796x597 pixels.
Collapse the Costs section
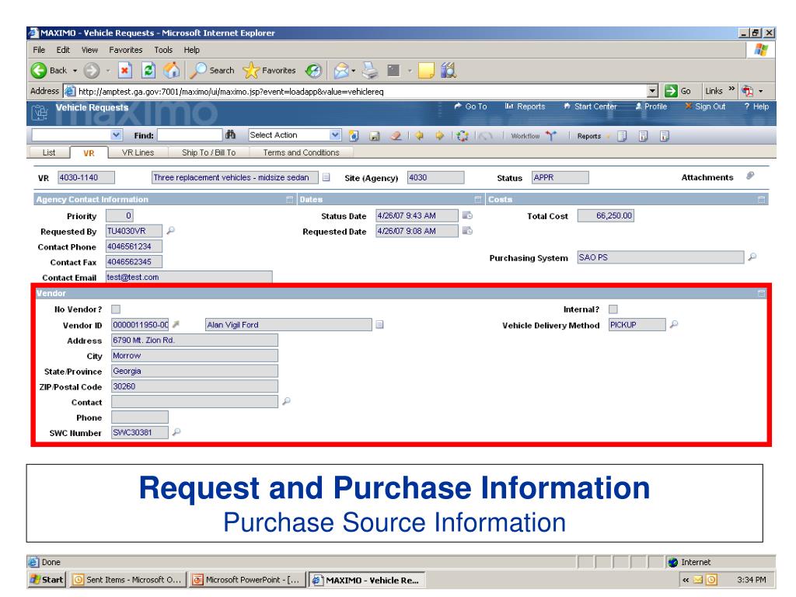coord(762,200)
